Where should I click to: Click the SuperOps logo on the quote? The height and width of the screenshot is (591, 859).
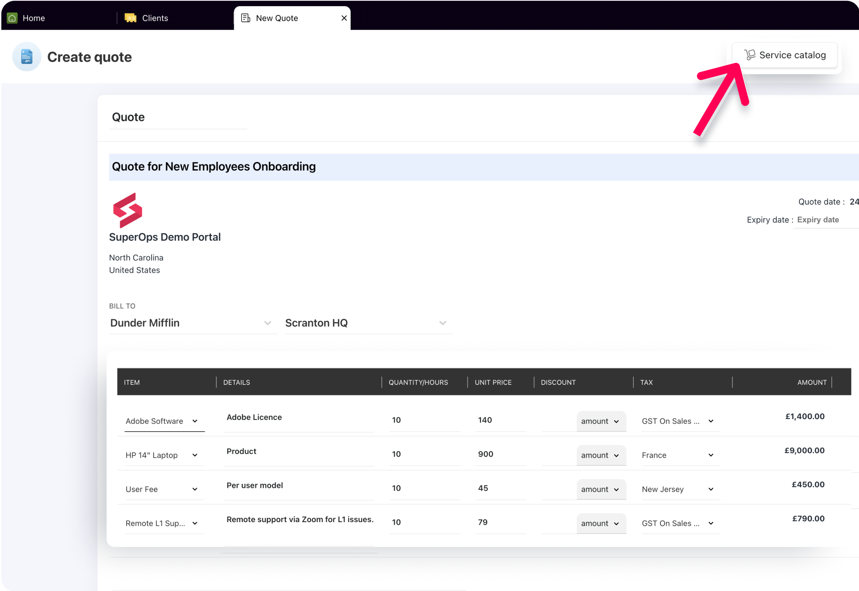(128, 210)
